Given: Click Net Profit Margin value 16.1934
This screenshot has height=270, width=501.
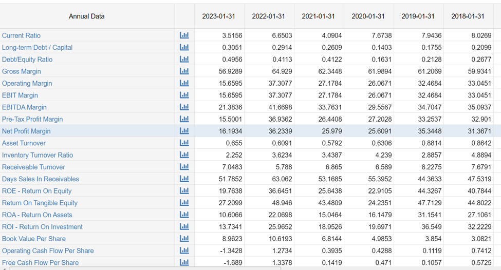Looking at the screenshot, I should click(230, 131).
